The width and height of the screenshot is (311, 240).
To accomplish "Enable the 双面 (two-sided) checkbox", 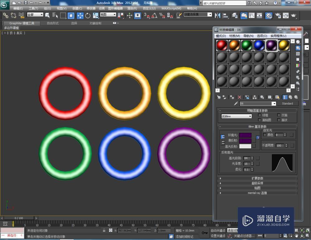I will pos(279,115).
